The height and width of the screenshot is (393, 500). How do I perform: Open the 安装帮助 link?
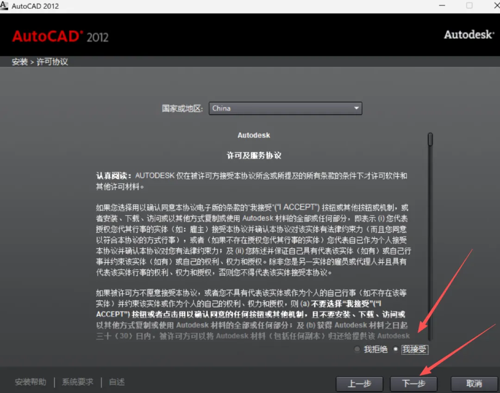point(31,382)
